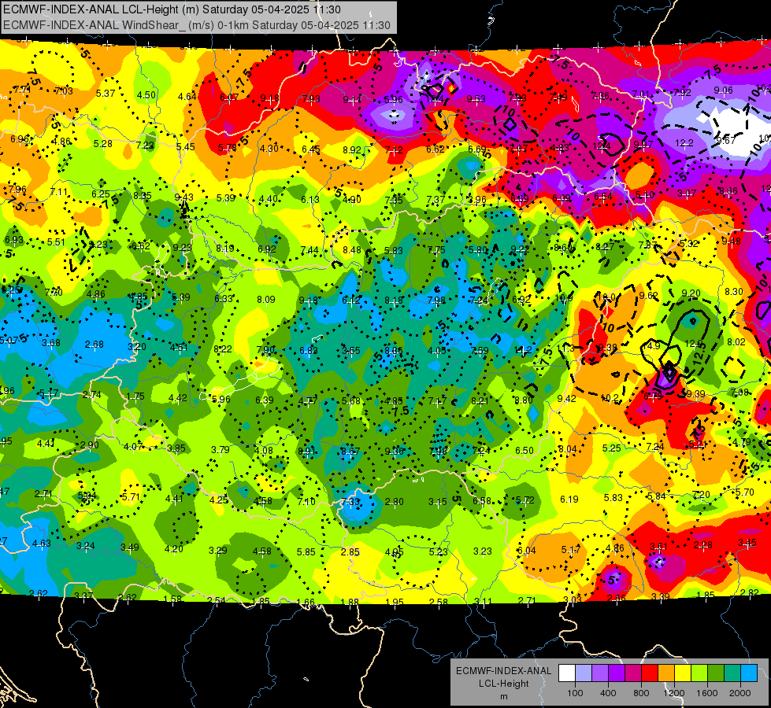
Task: Click the legend tick label 800
Action: [641, 693]
